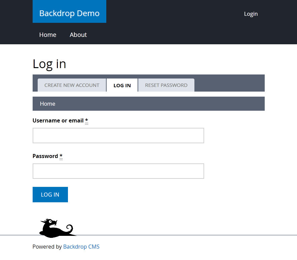
Task: Go to Home in main navigation menu
Action: click(x=48, y=35)
